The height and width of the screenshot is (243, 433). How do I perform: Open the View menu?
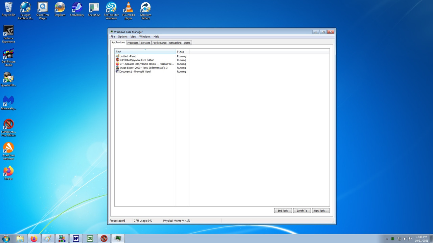tap(133, 37)
